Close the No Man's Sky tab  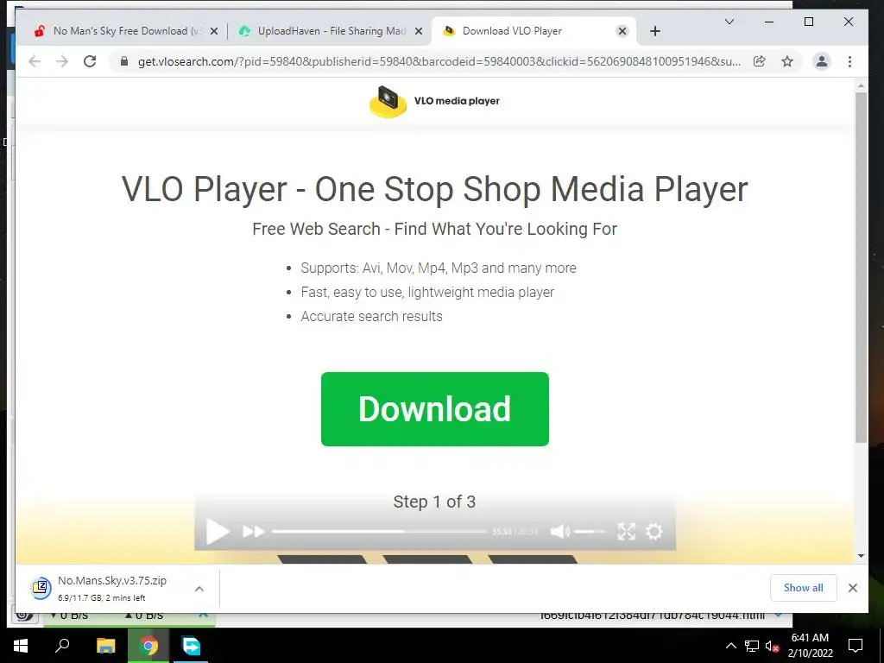click(x=214, y=32)
